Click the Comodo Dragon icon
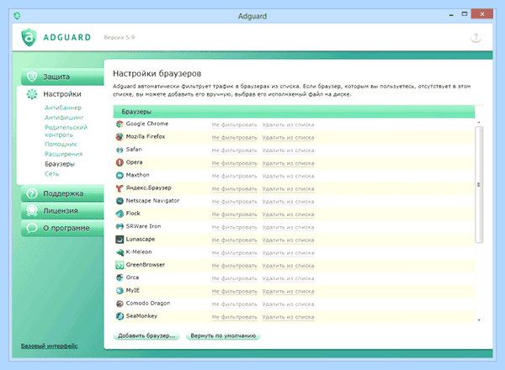505x370 pixels. (120, 304)
